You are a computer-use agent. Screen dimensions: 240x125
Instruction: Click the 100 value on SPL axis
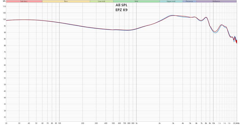pyautogui.click(x=4, y=19)
